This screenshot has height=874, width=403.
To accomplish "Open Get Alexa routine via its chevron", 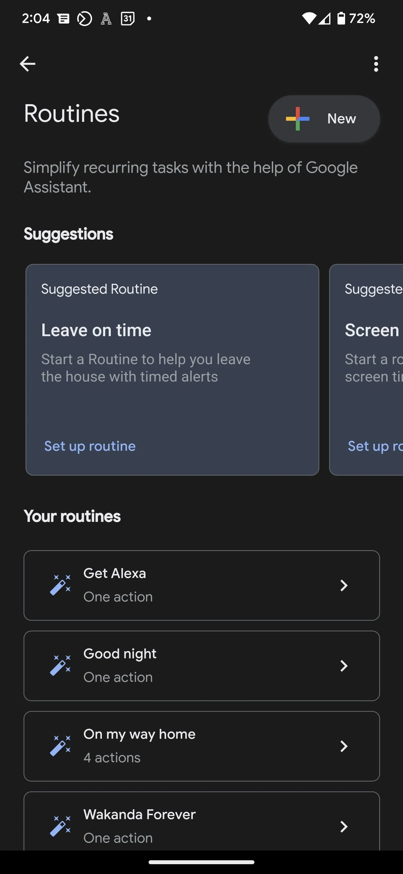I will point(344,585).
